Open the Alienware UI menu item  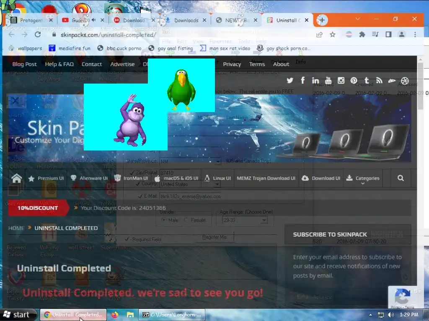point(89,178)
